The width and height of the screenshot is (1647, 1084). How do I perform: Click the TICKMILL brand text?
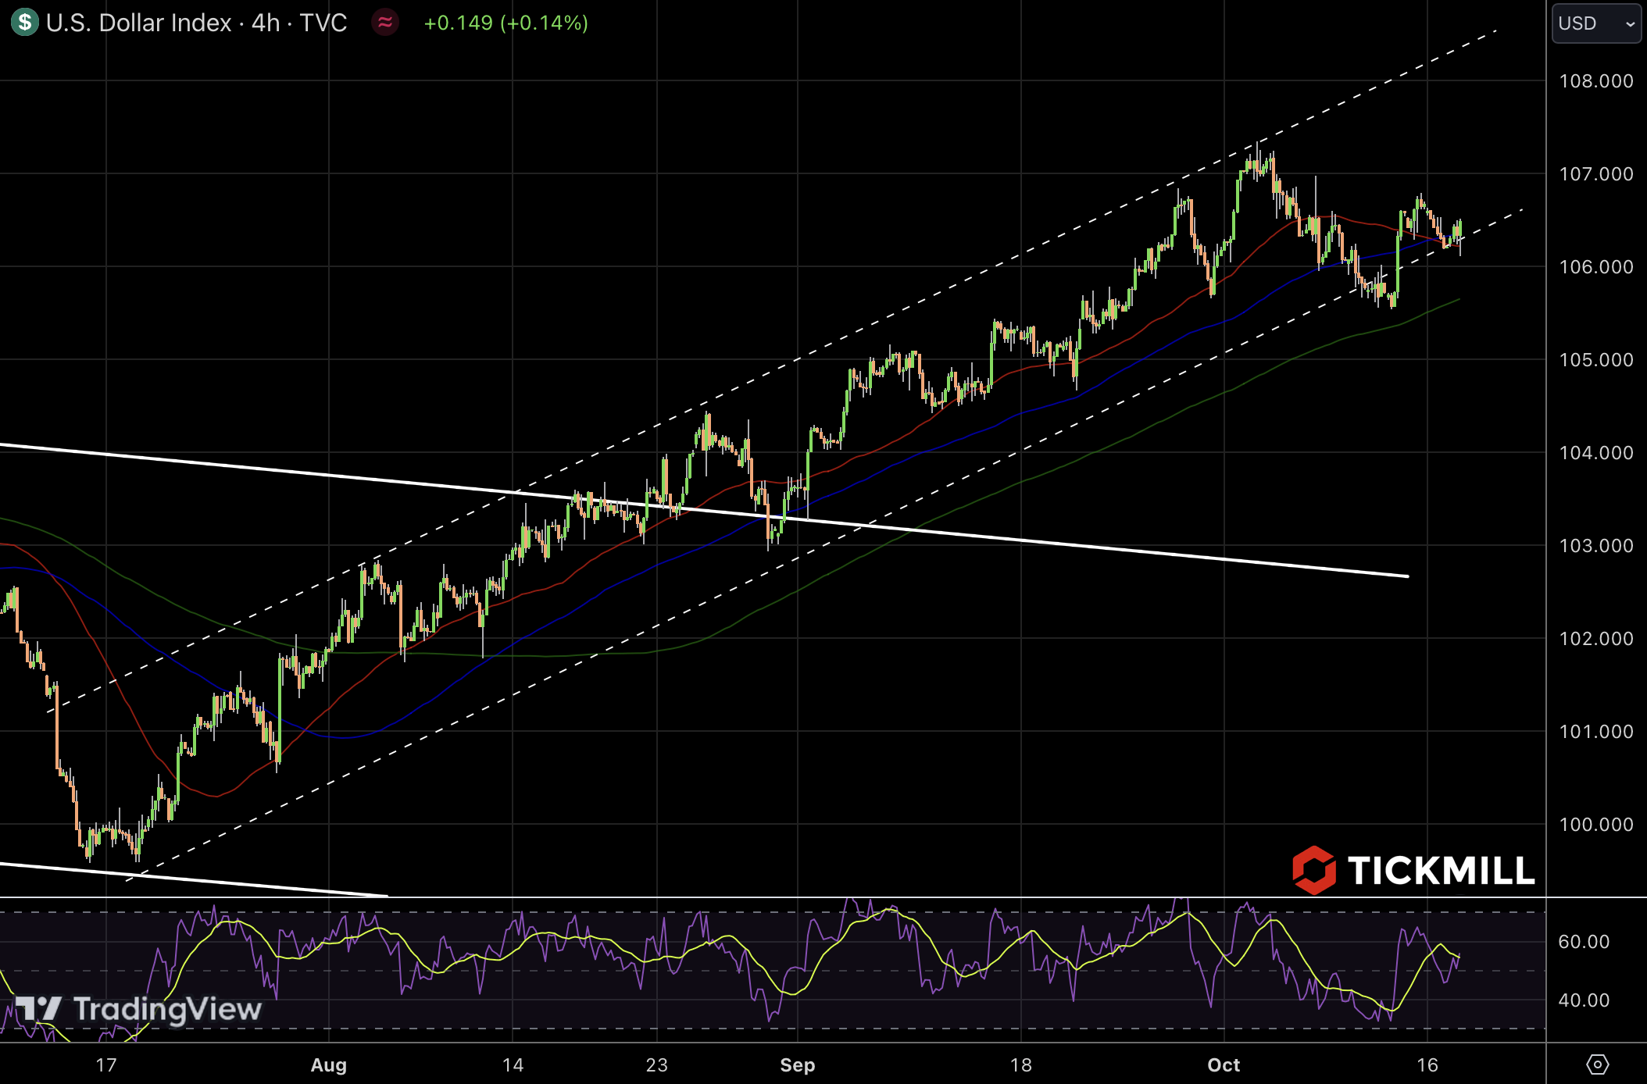[x=1441, y=871]
